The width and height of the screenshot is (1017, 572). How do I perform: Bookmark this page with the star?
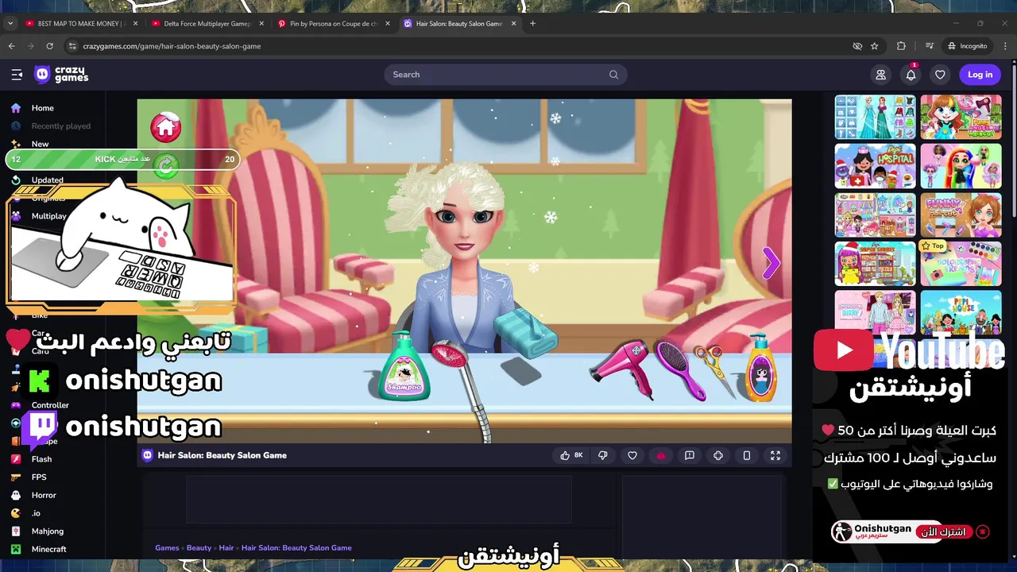click(875, 46)
